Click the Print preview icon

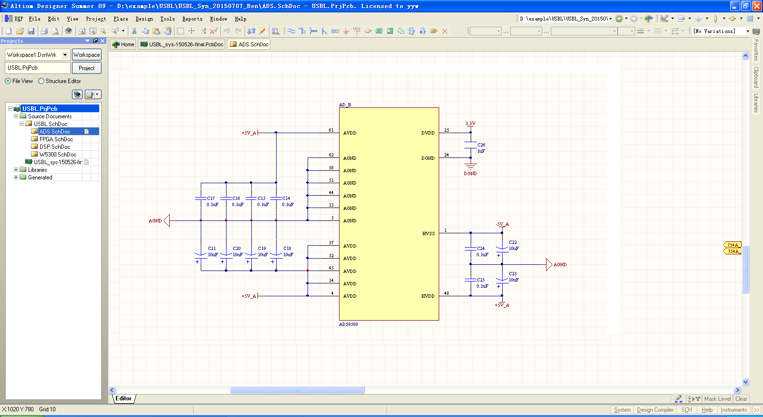55,31
